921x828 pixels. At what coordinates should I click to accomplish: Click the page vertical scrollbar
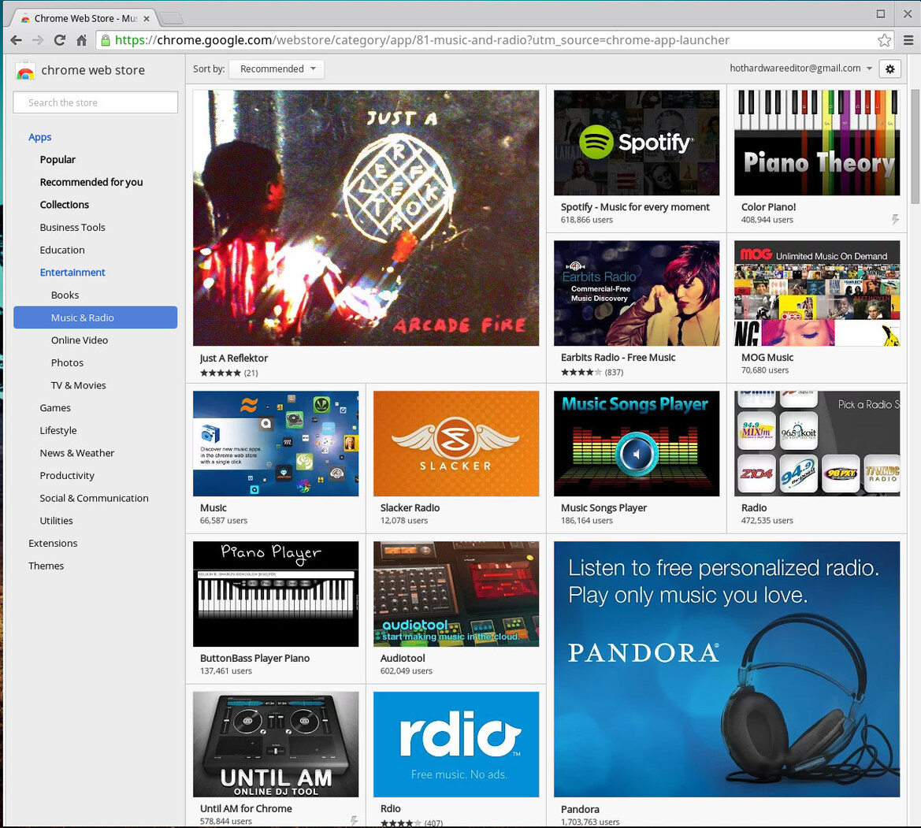click(915, 147)
